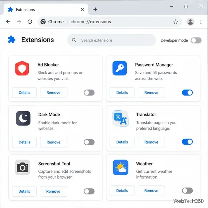The image size is (208, 208).
Task: Open the profile avatar menu
Action: pos(190,22)
